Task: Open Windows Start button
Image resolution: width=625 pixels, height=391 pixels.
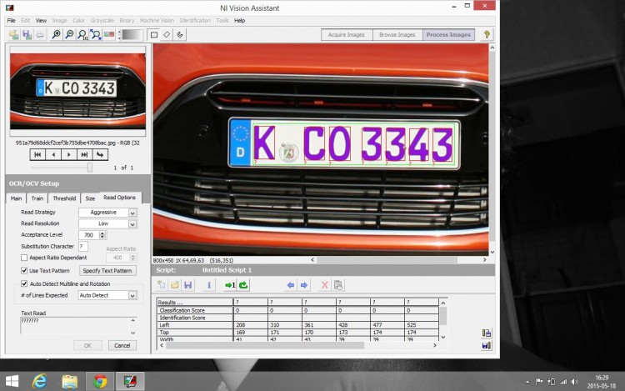Action: click(11, 382)
